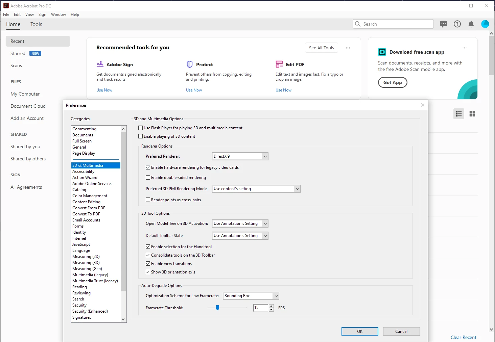Open Shared by others in sidebar
Screen dimensions: 495x342
(28, 159)
